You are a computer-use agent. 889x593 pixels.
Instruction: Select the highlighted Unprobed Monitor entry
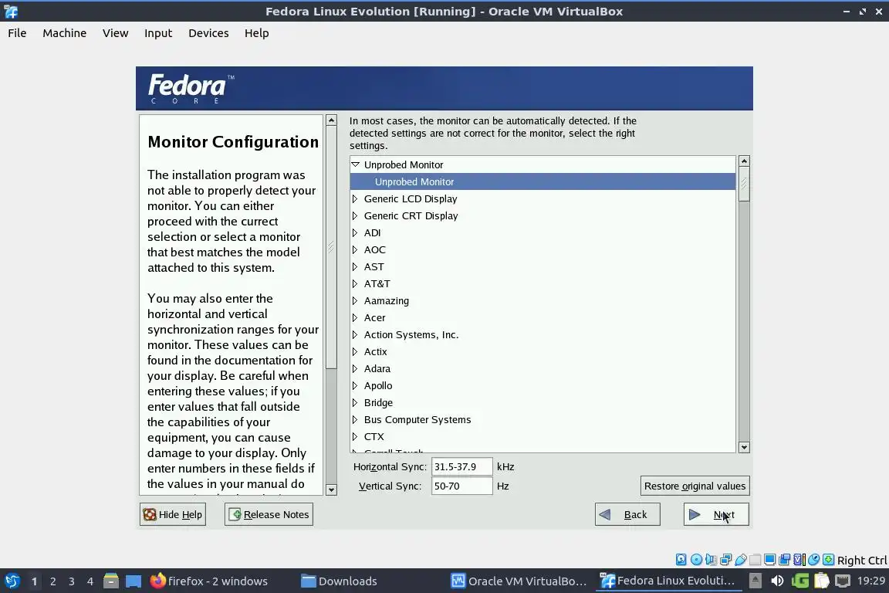(543, 181)
